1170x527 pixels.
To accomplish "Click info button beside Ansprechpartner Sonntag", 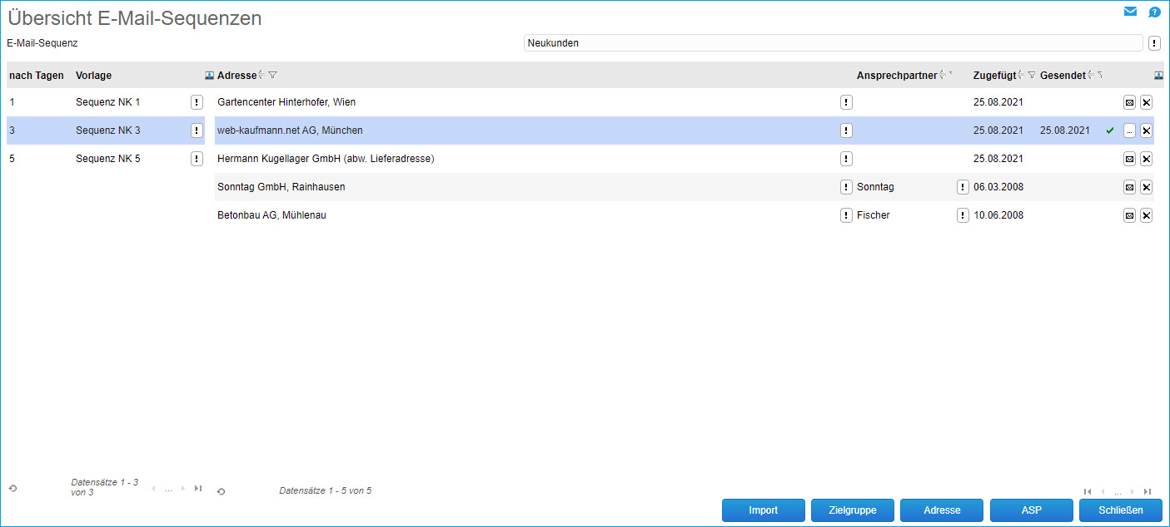I will [x=963, y=187].
